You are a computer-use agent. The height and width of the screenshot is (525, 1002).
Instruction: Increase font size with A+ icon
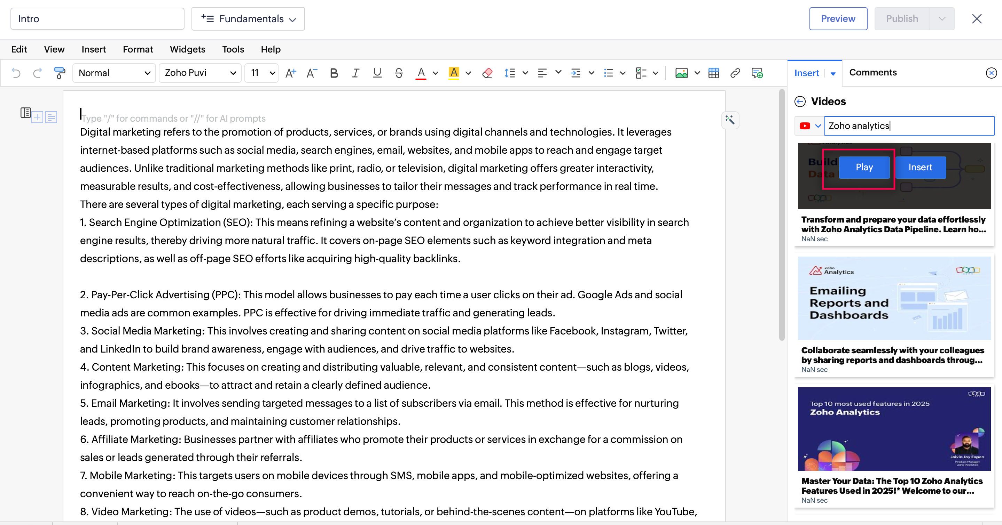point(291,73)
